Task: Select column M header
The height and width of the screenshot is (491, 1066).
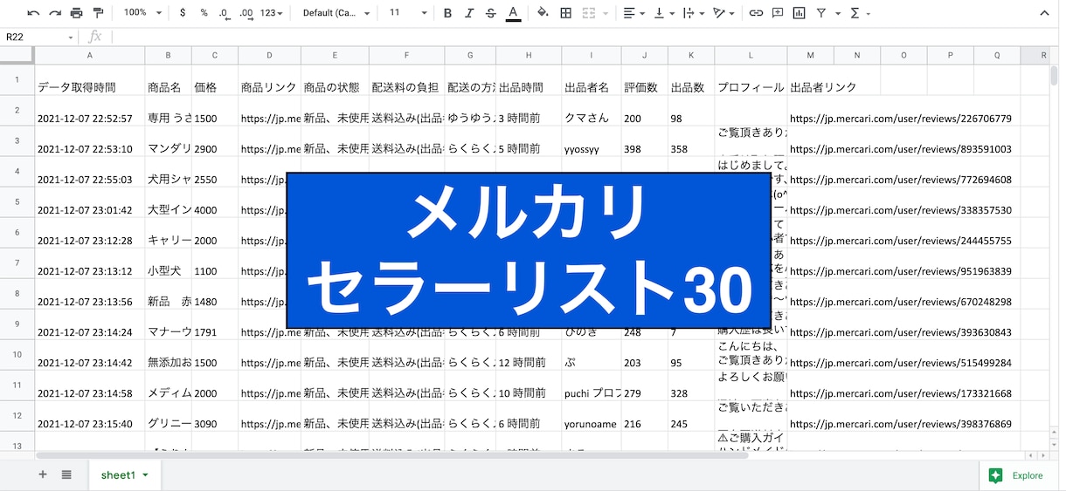Action: point(810,55)
